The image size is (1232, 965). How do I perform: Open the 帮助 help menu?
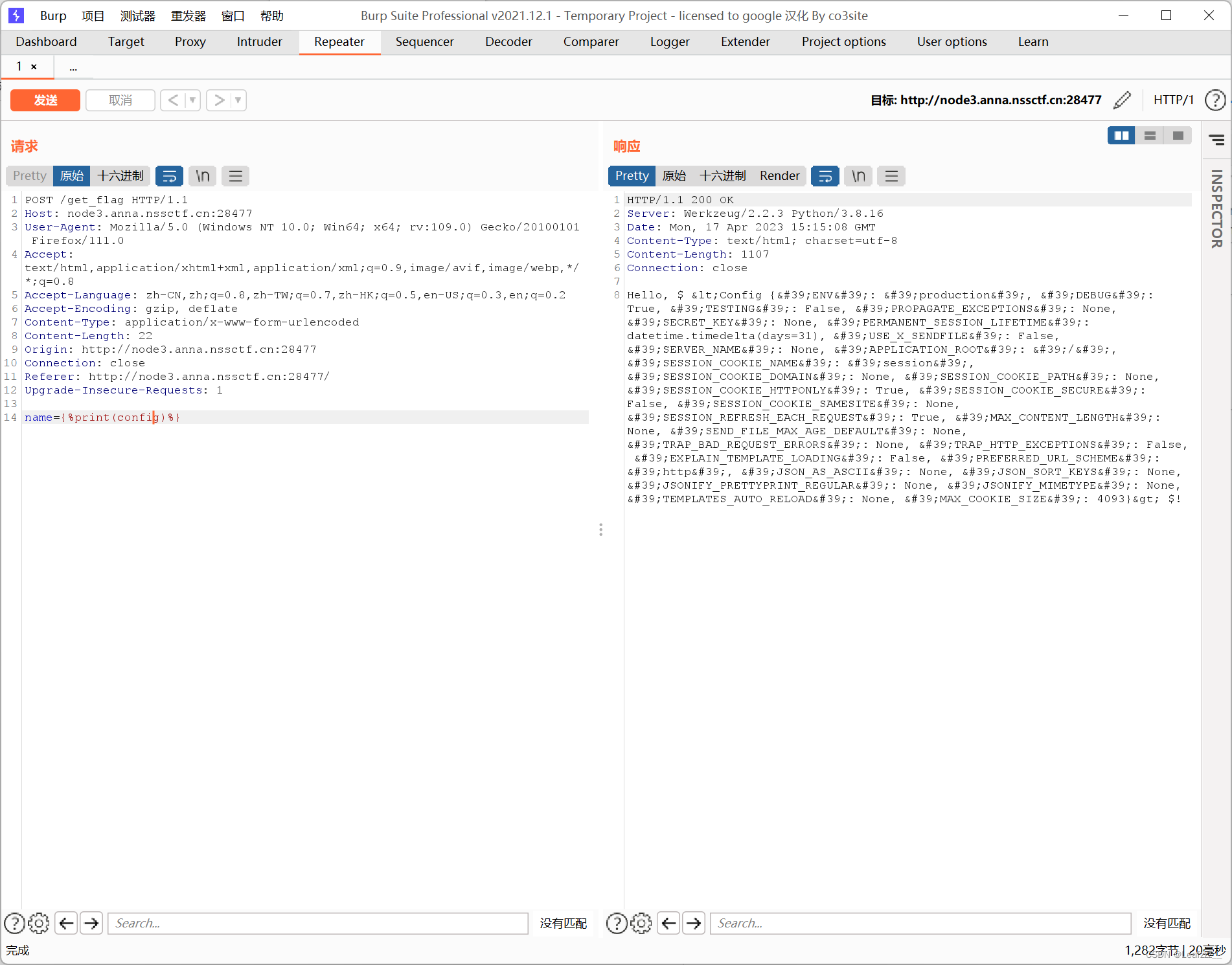[272, 16]
